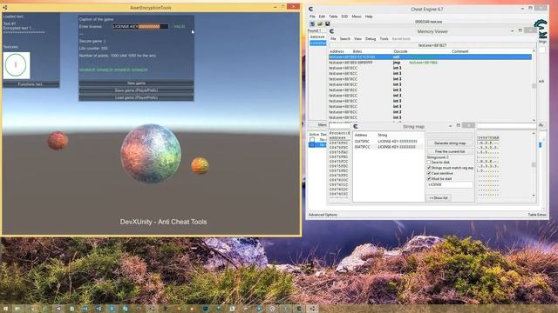Open the View menu in Memory Viewer
Viewport: 558px width, 313px height.
point(357,38)
